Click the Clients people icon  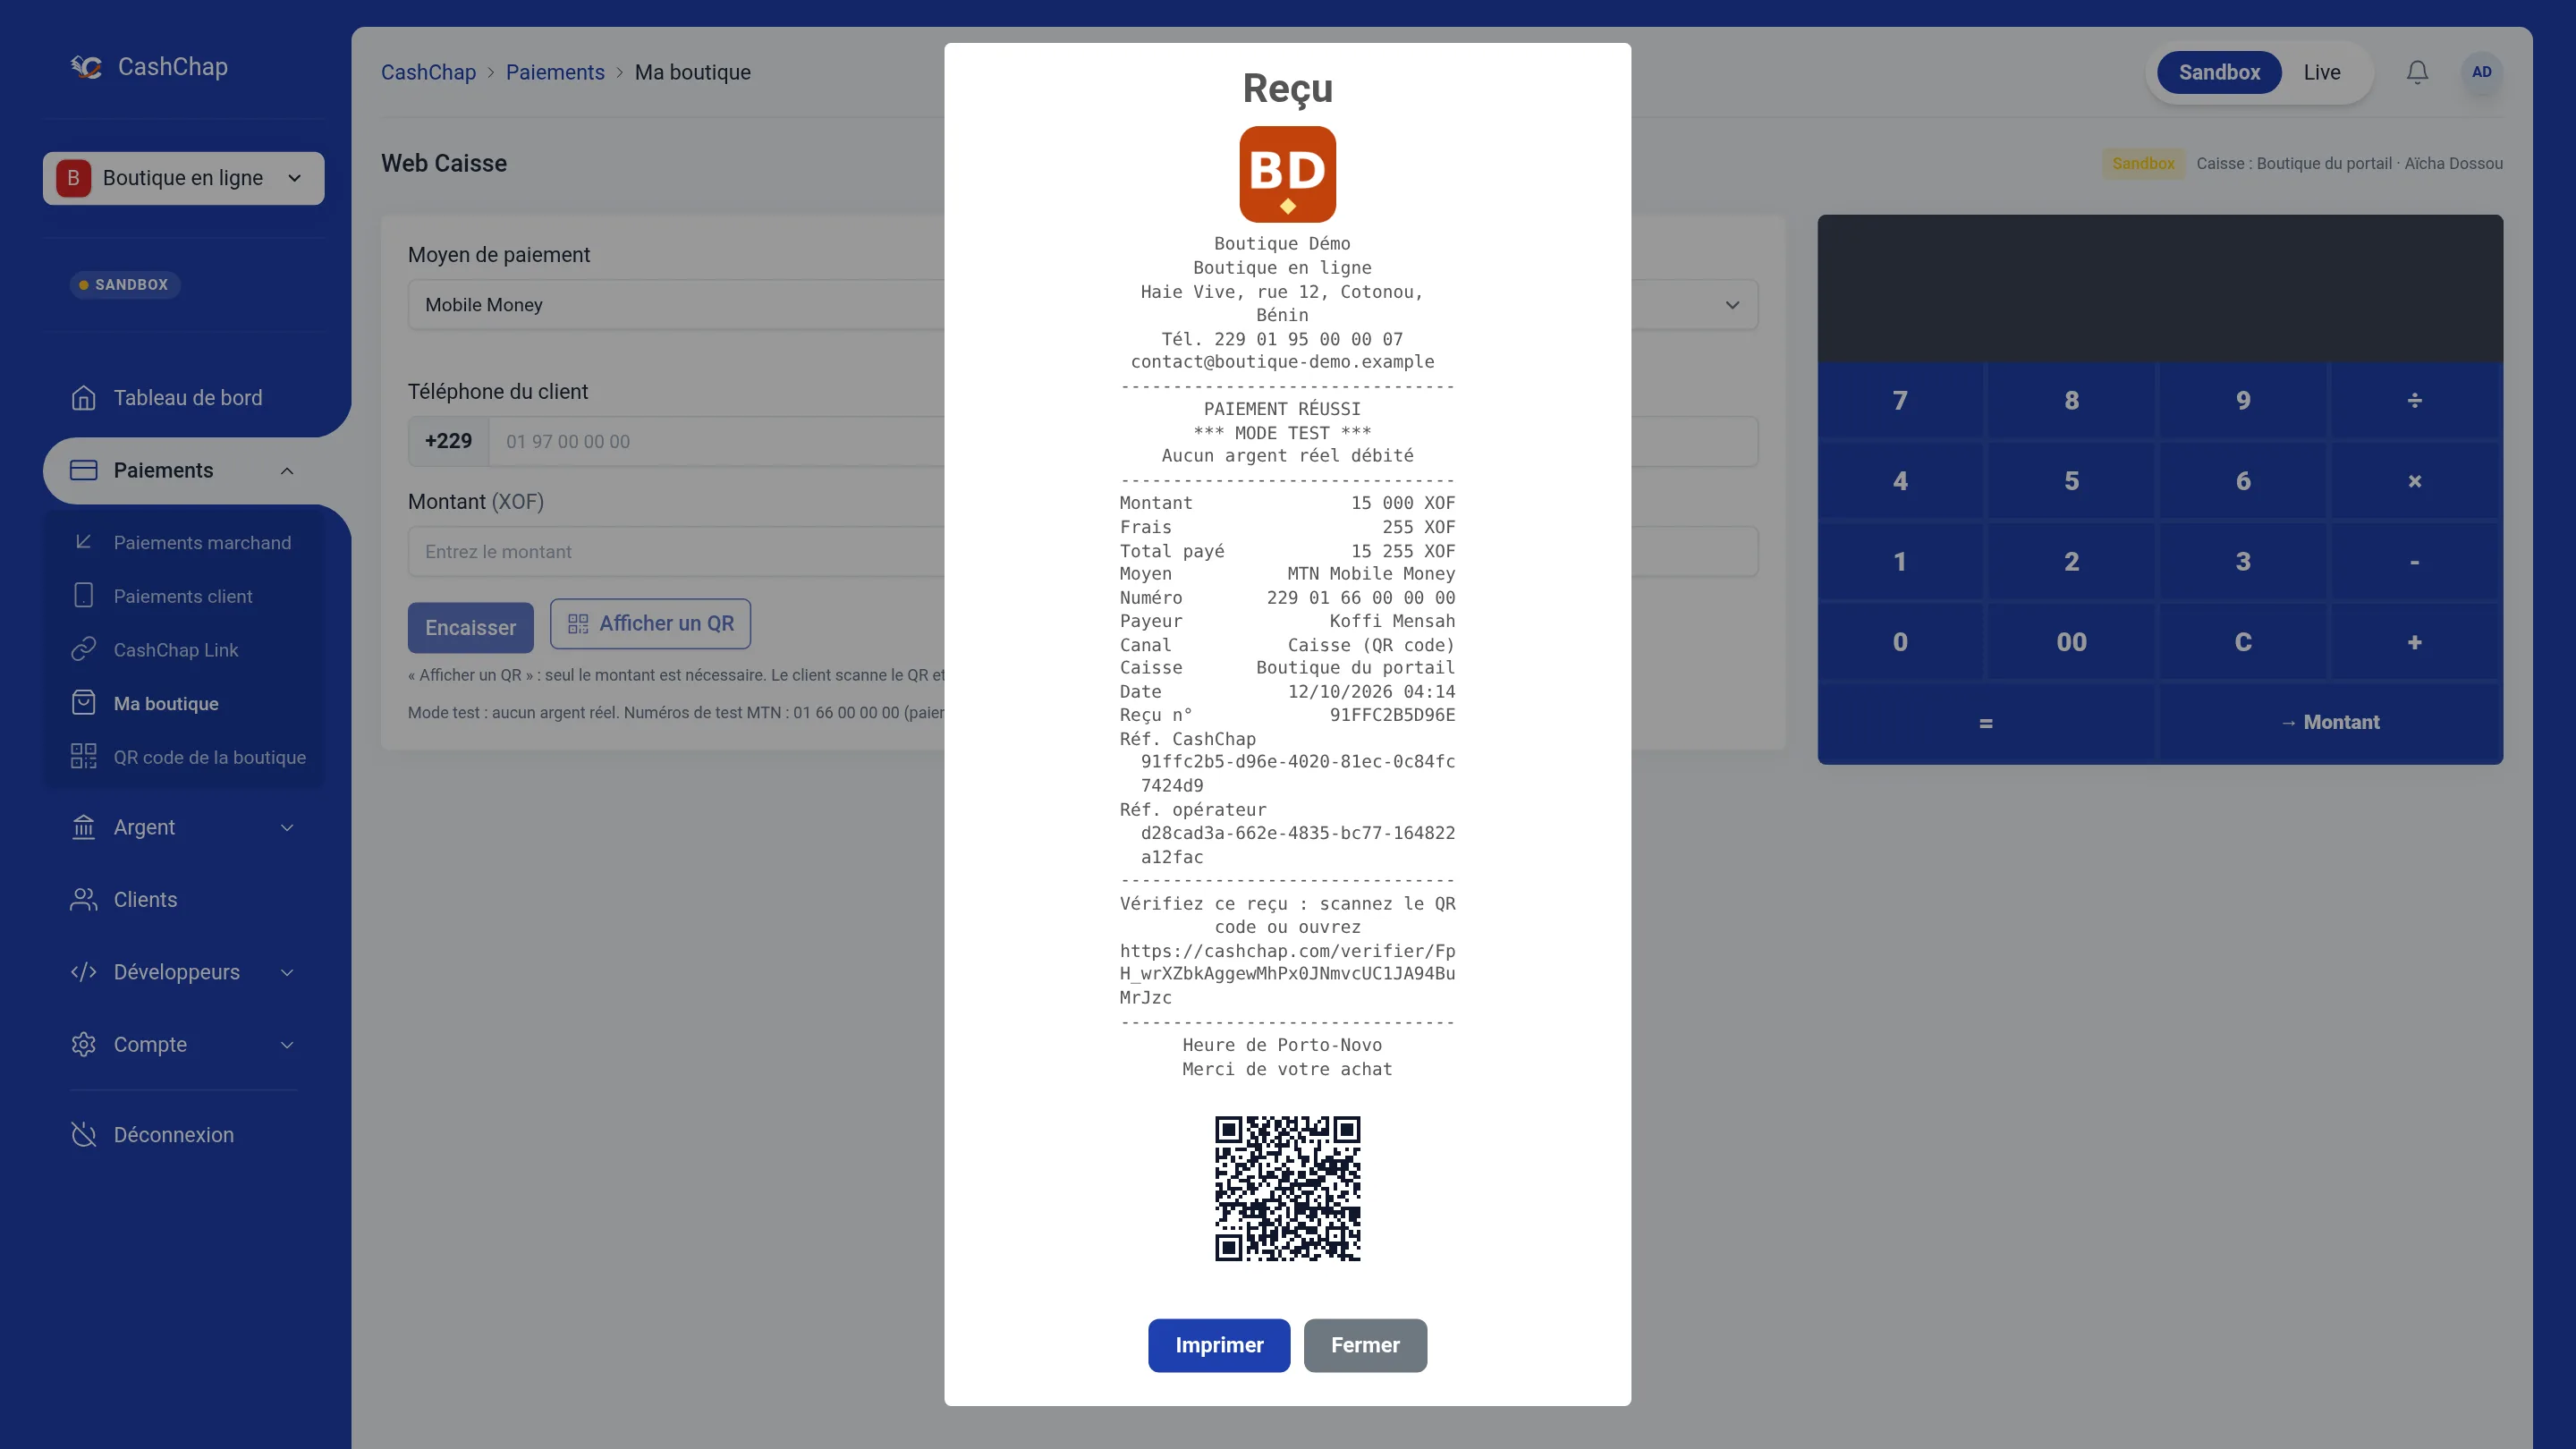tap(84, 900)
